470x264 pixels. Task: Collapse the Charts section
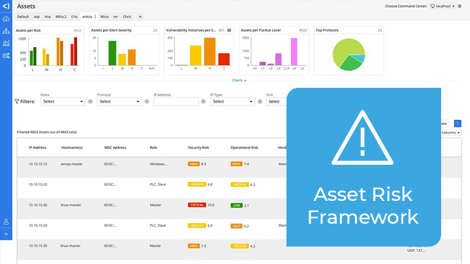click(239, 81)
